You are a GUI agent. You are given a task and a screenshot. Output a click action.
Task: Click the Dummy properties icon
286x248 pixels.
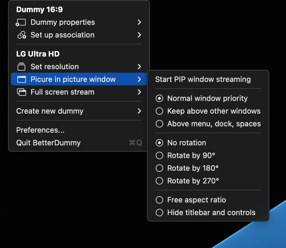21,22
